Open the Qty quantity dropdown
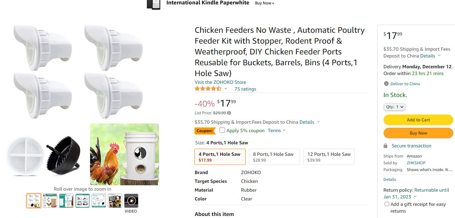Viewport: 455px width, 218px height. click(x=394, y=107)
